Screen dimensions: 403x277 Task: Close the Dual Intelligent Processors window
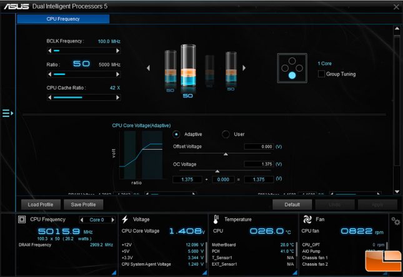click(396, 7)
